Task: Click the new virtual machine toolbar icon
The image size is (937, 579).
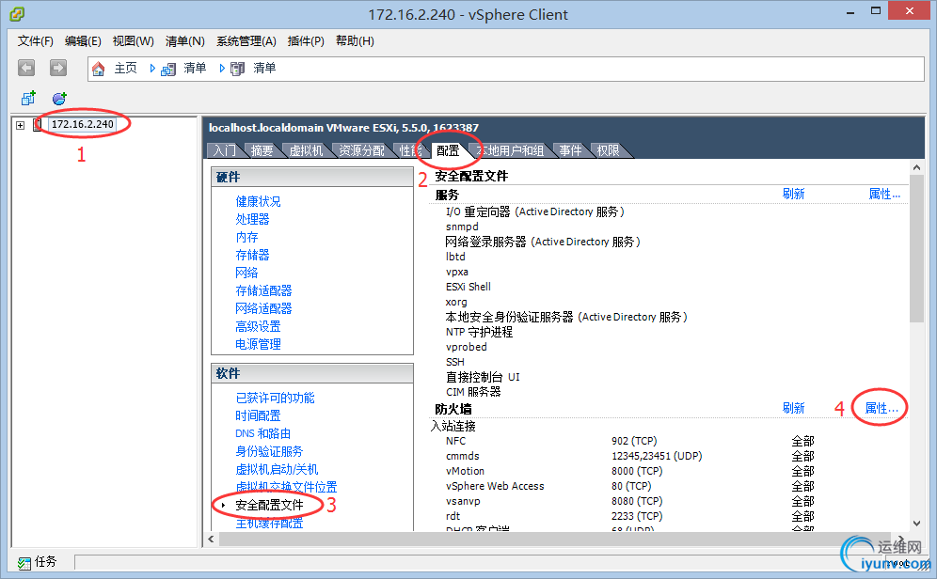Action: coord(28,98)
